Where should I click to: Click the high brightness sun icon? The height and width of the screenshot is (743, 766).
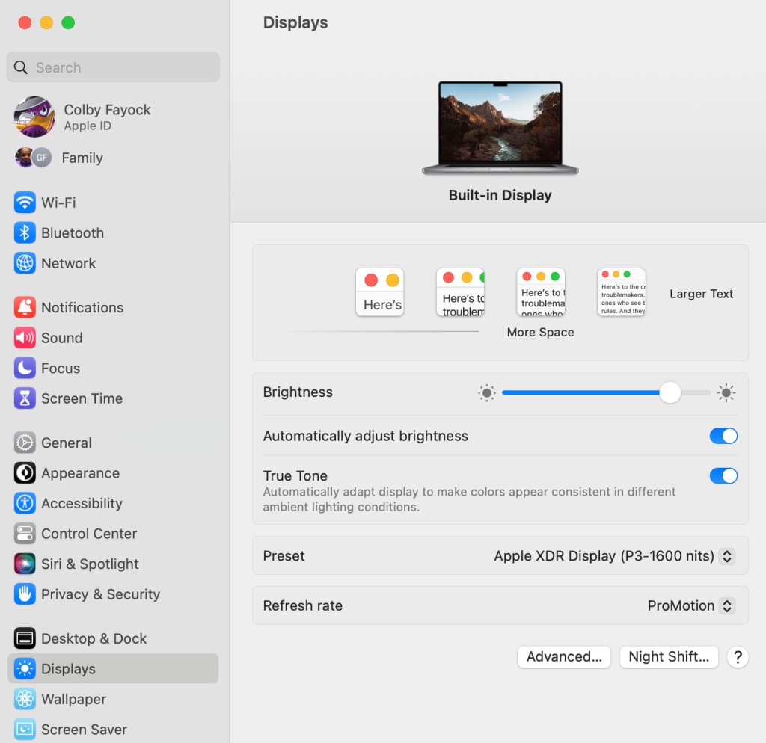(726, 392)
